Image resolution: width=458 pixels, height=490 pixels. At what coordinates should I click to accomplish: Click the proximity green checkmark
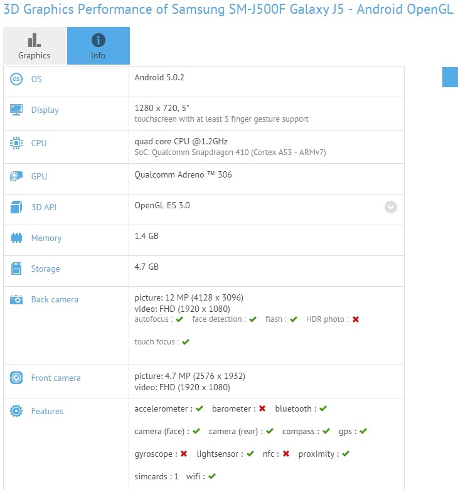click(x=346, y=454)
